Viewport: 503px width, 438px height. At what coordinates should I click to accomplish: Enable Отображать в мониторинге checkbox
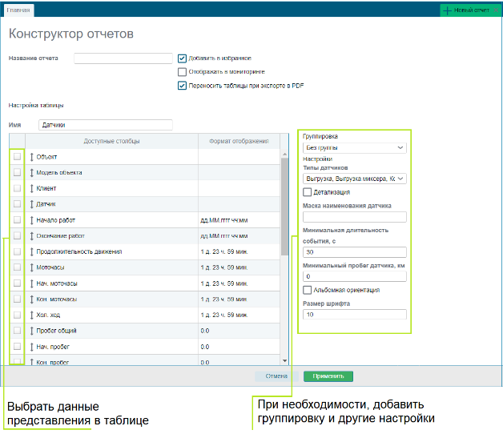182,72
